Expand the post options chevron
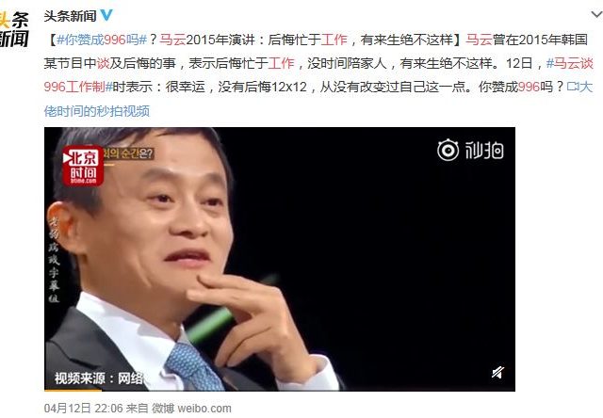 click(x=596, y=15)
